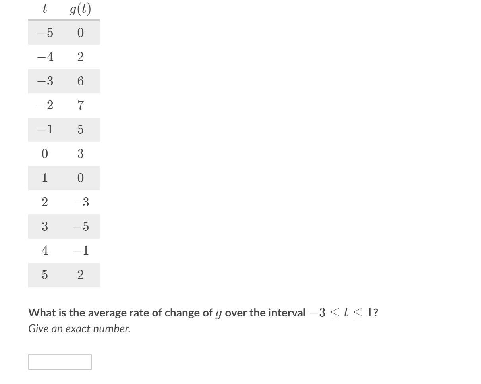The width and height of the screenshot is (481, 384).
Task: Click g(t) value 2 in the t=5 row
Action: click(x=80, y=275)
